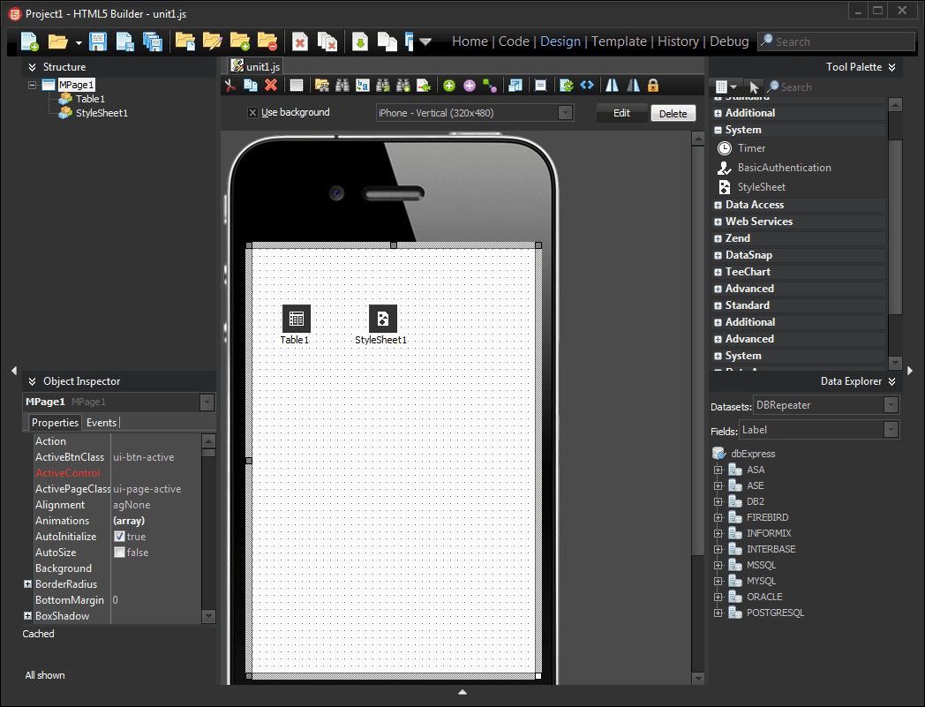Open the Debug view
Image resolution: width=925 pixels, height=707 pixels.
point(729,41)
